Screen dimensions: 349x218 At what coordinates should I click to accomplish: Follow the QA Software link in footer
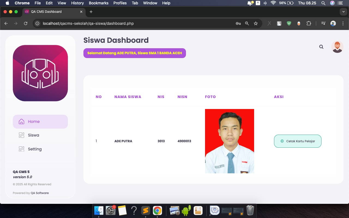point(40,193)
